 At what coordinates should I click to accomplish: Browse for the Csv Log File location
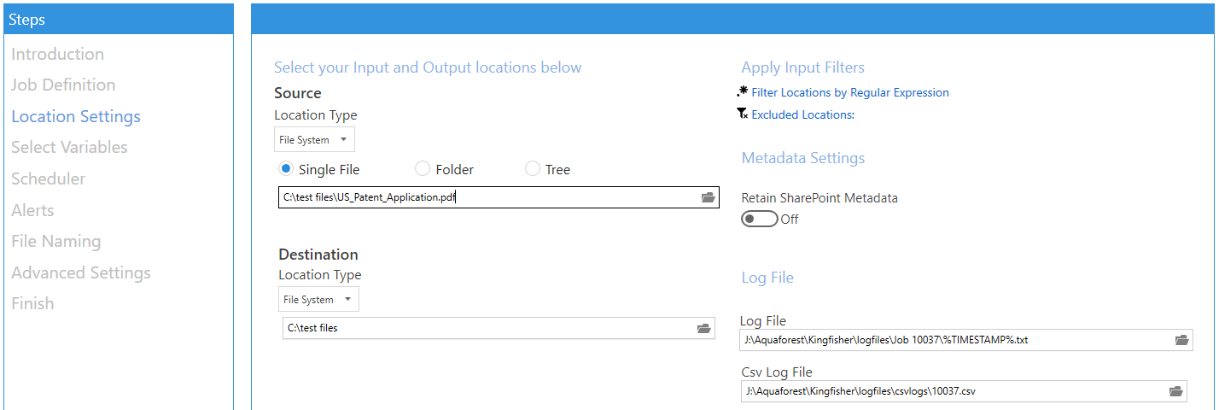point(1175,391)
